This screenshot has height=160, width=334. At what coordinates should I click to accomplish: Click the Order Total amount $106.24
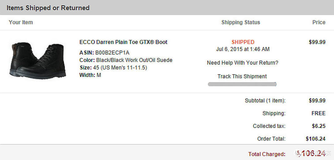(x=315, y=139)
